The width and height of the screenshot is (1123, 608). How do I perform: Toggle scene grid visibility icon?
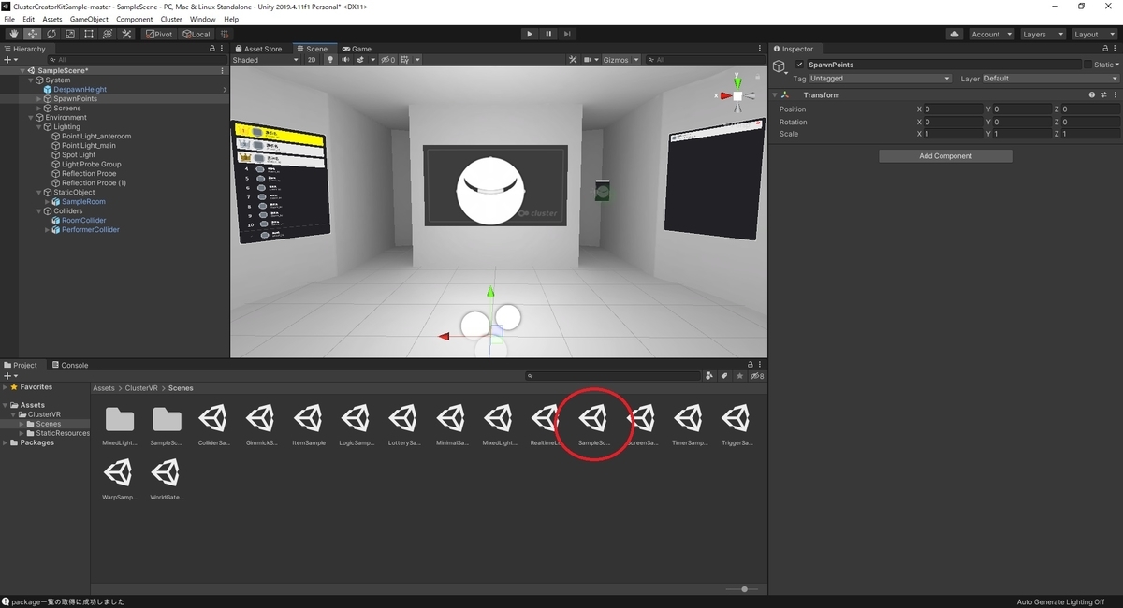tap(407, 60)
